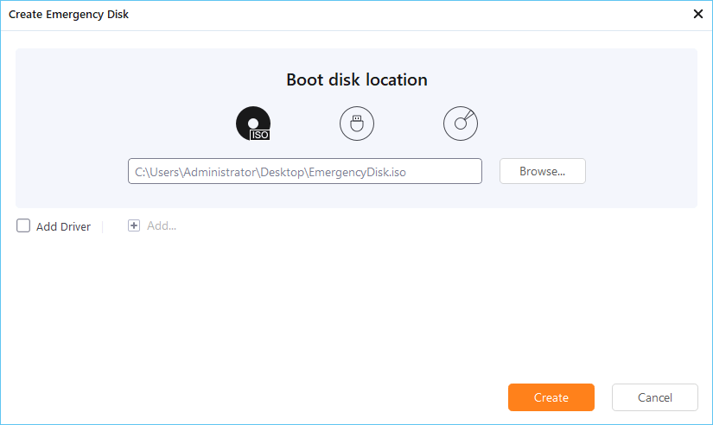Click the Create Emergency Disk title text
The image size is (713, 425).
coord(69,15)
